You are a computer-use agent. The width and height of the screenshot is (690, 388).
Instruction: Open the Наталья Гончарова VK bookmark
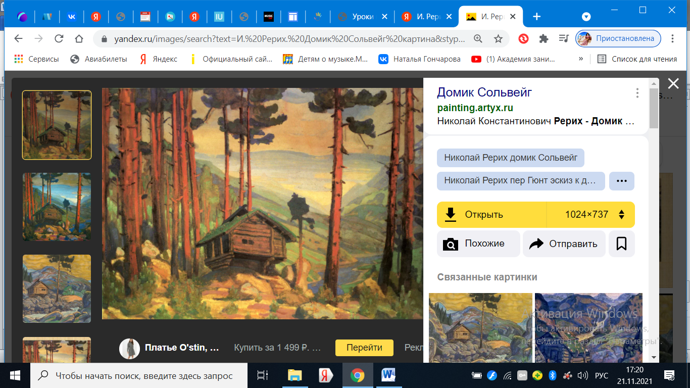[x=420, y=59]
